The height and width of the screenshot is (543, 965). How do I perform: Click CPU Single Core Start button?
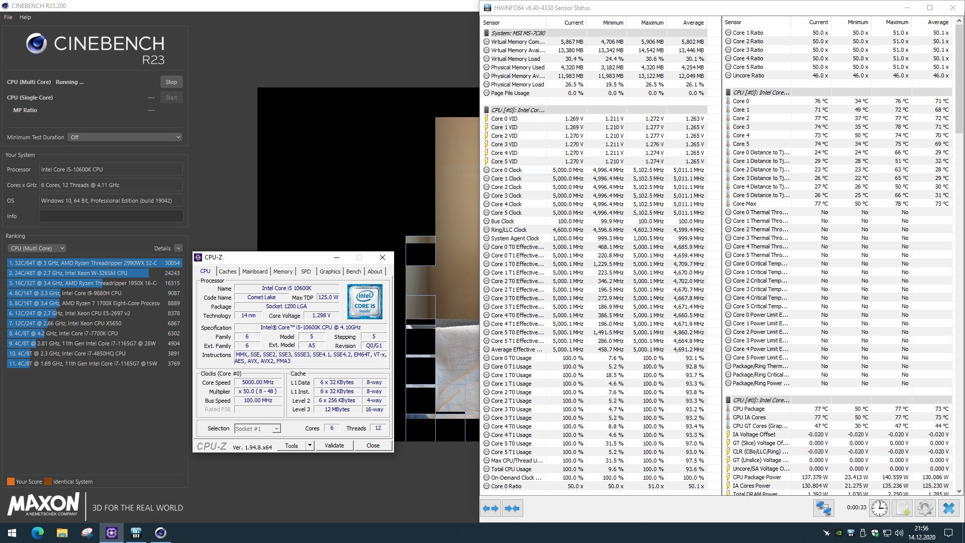pos(171,98)
